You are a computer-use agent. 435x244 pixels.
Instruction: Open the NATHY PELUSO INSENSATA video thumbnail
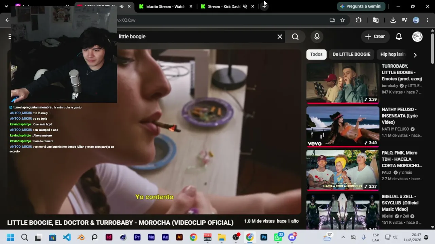pos(343,127)
